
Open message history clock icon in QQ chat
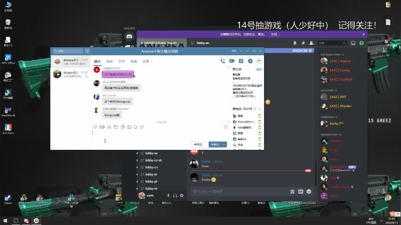pos(226,127)
